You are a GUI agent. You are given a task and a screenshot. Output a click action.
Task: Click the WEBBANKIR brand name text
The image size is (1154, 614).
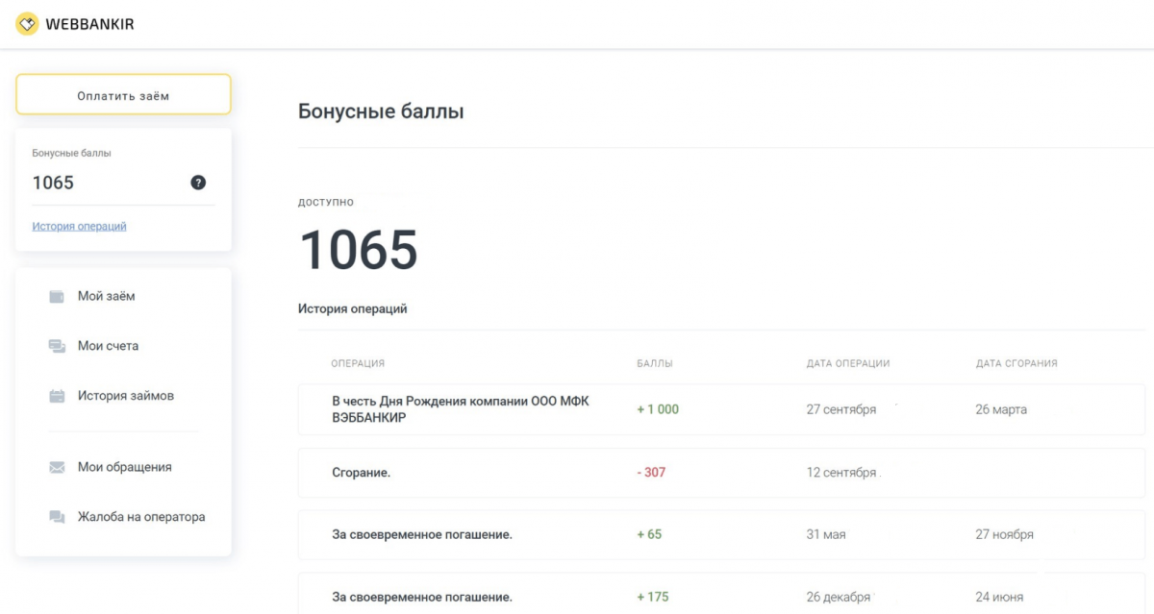click(89, 25)
